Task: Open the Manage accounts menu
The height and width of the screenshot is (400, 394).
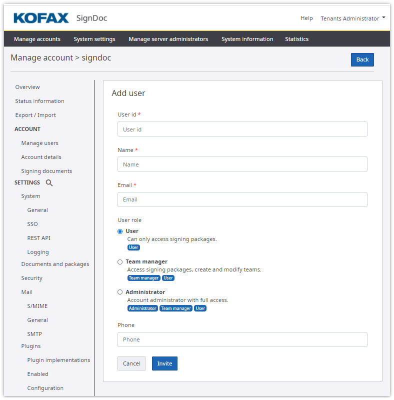Action: pos(37,39)
